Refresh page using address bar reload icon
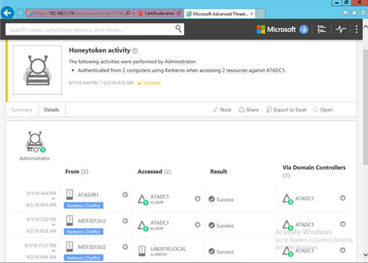368x263 pixels. [x=179, y=13]
